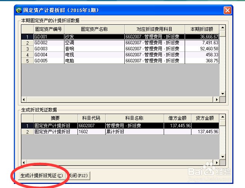Select the GD003 asset number cell
This screenshot has width=245, height=188.
coord(49,49)
